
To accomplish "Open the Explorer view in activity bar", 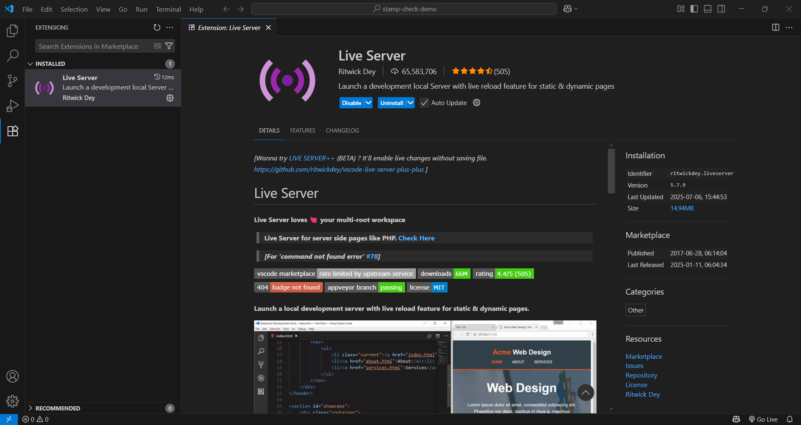I will tap(13, 31).
